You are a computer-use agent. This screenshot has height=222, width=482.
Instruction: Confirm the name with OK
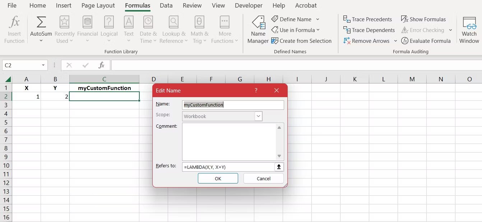pyautogui.click(x=218, y=178)
